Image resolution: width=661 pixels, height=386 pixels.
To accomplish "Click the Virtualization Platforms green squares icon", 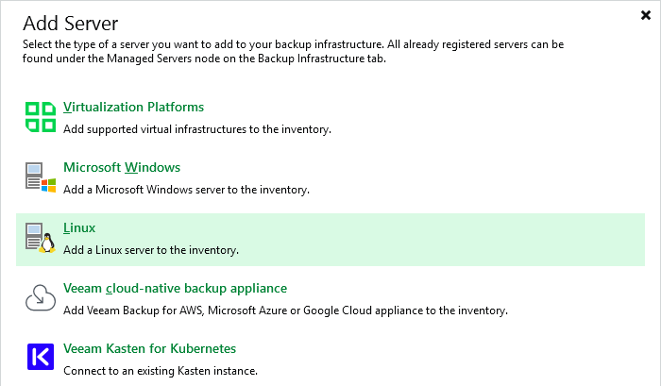I will pyautogui.click(x=41, y=117).
